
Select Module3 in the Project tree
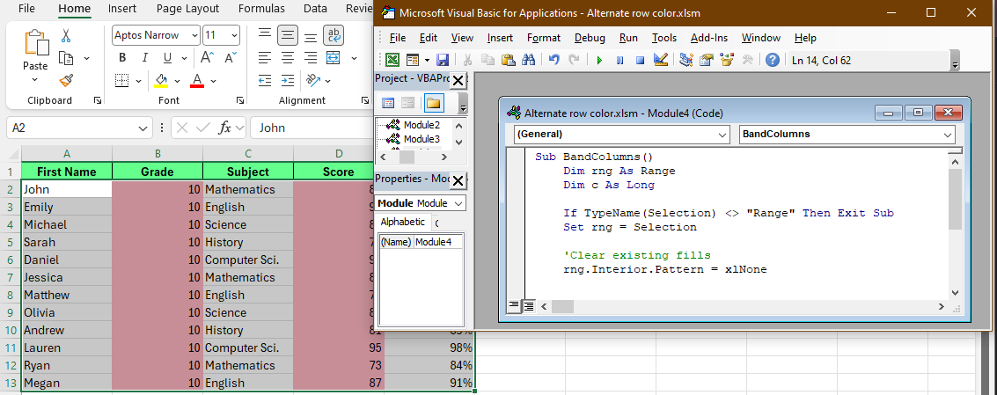(422, 139)
